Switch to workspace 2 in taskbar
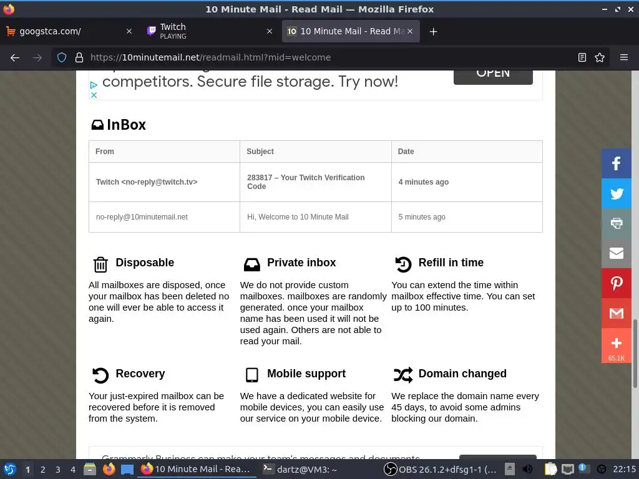The width and height of the screenshot is (639, 479). coord(43,470)
